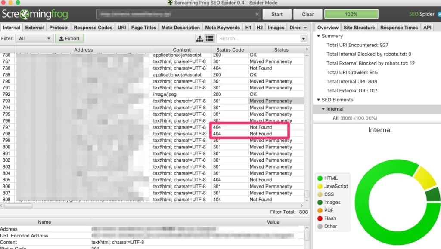Open the Internal tab

tap(12, 28)
